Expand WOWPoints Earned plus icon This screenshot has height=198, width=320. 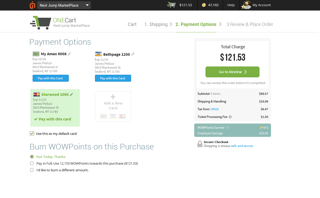click(x=228, y=127)
